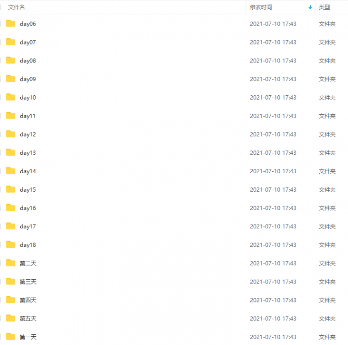Click the 类型 column header

(324, 7)
